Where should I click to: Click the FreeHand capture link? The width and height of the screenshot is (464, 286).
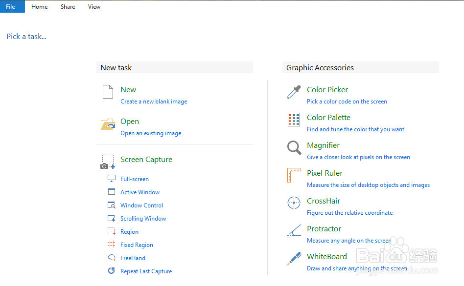click(133, 258)
